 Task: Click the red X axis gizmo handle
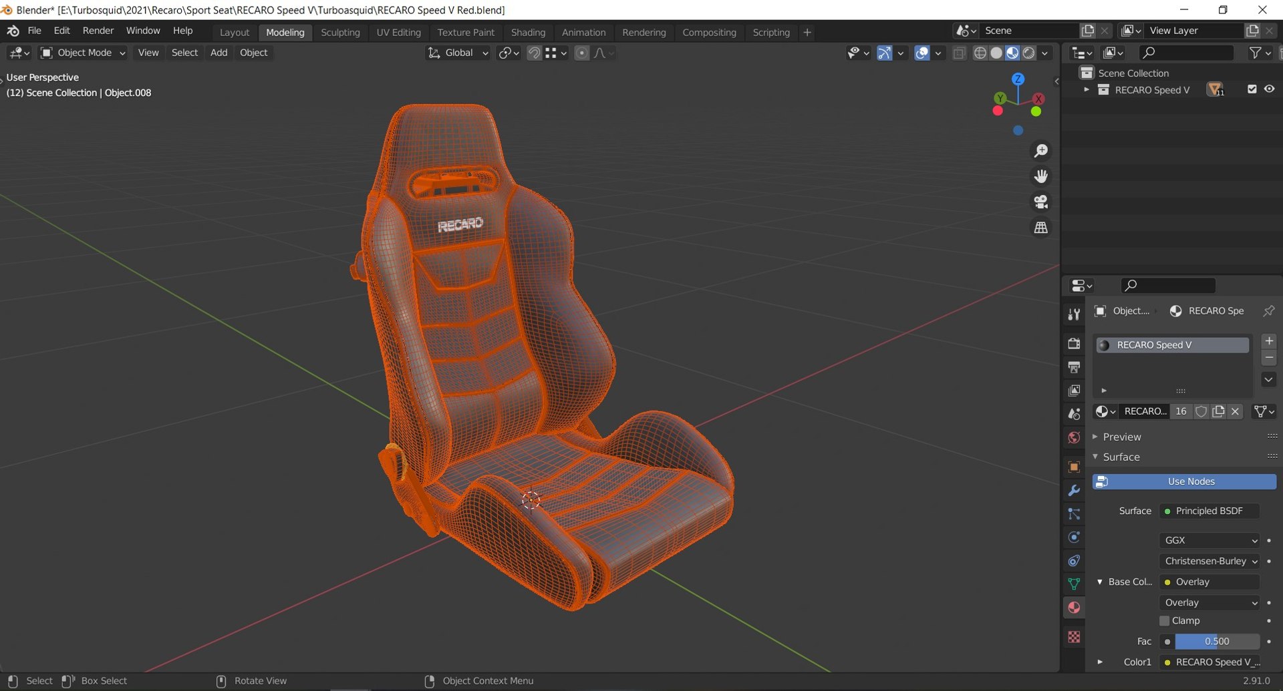[1038, 98]
